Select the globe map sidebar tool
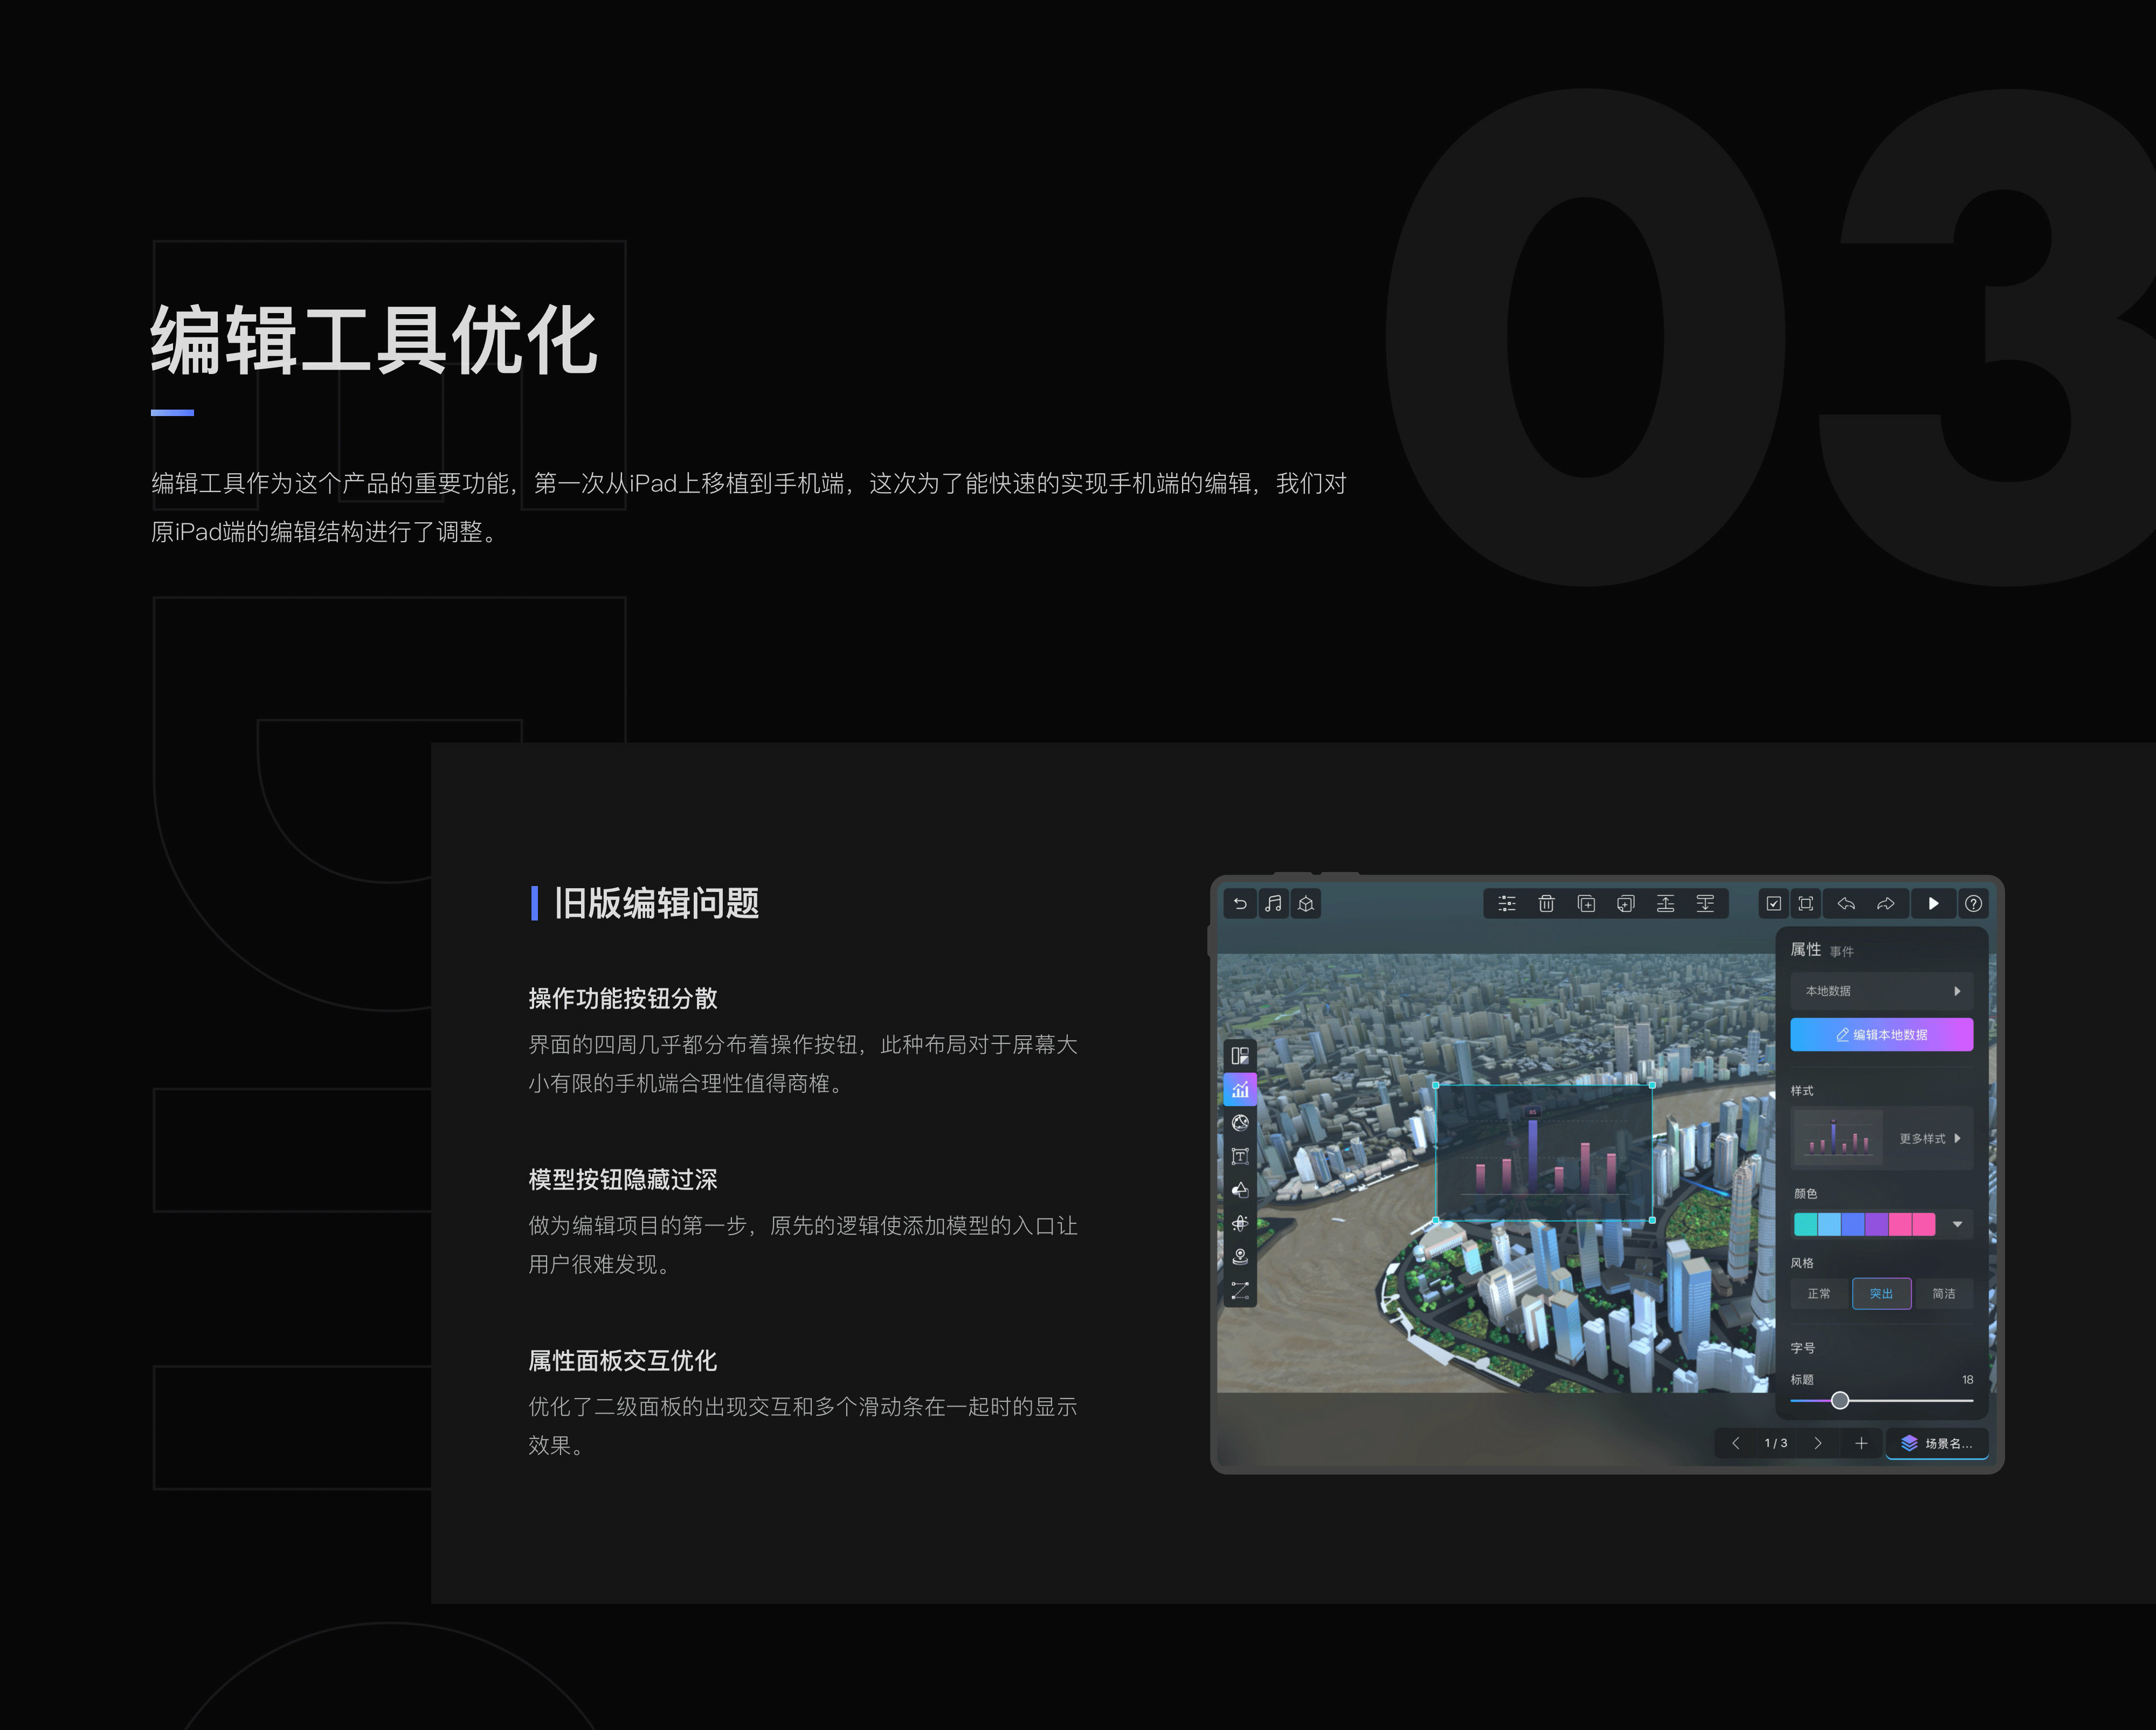 tap(1240, 1123)
